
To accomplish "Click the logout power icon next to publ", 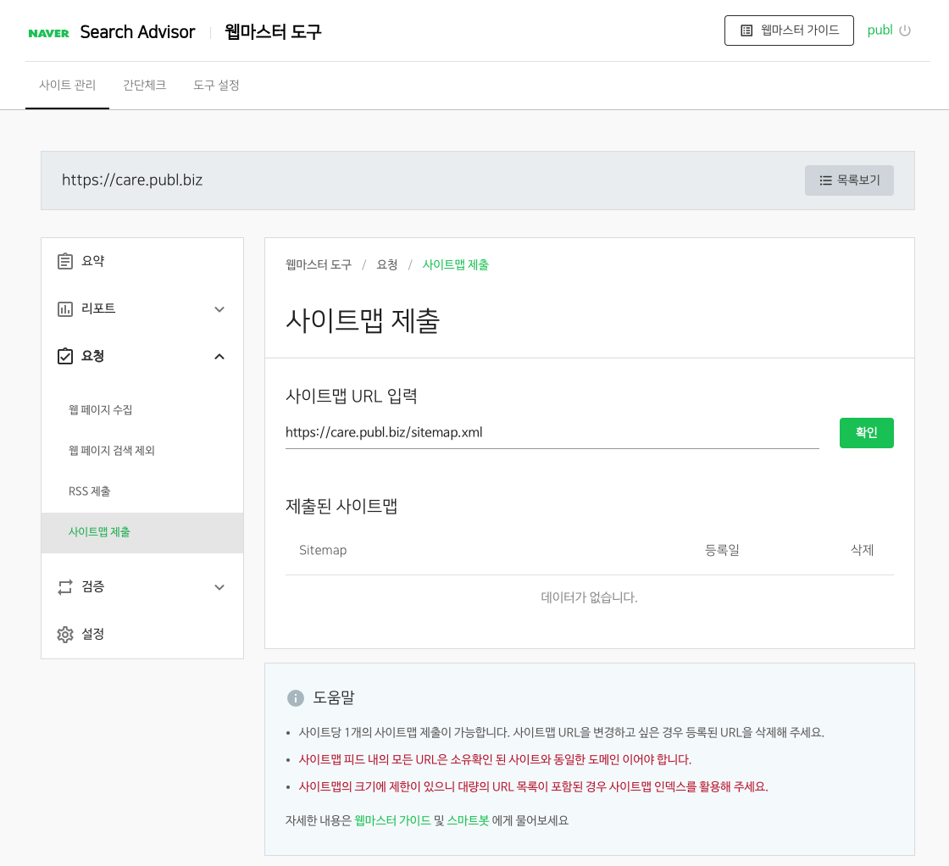I will [x=906, y=30].
